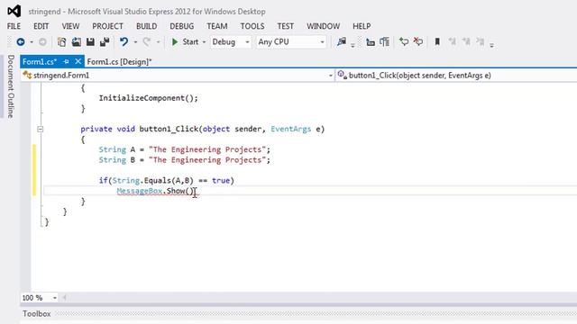
Task: Click the increase indent toolbar icon
Action: [x=385, y=42]
